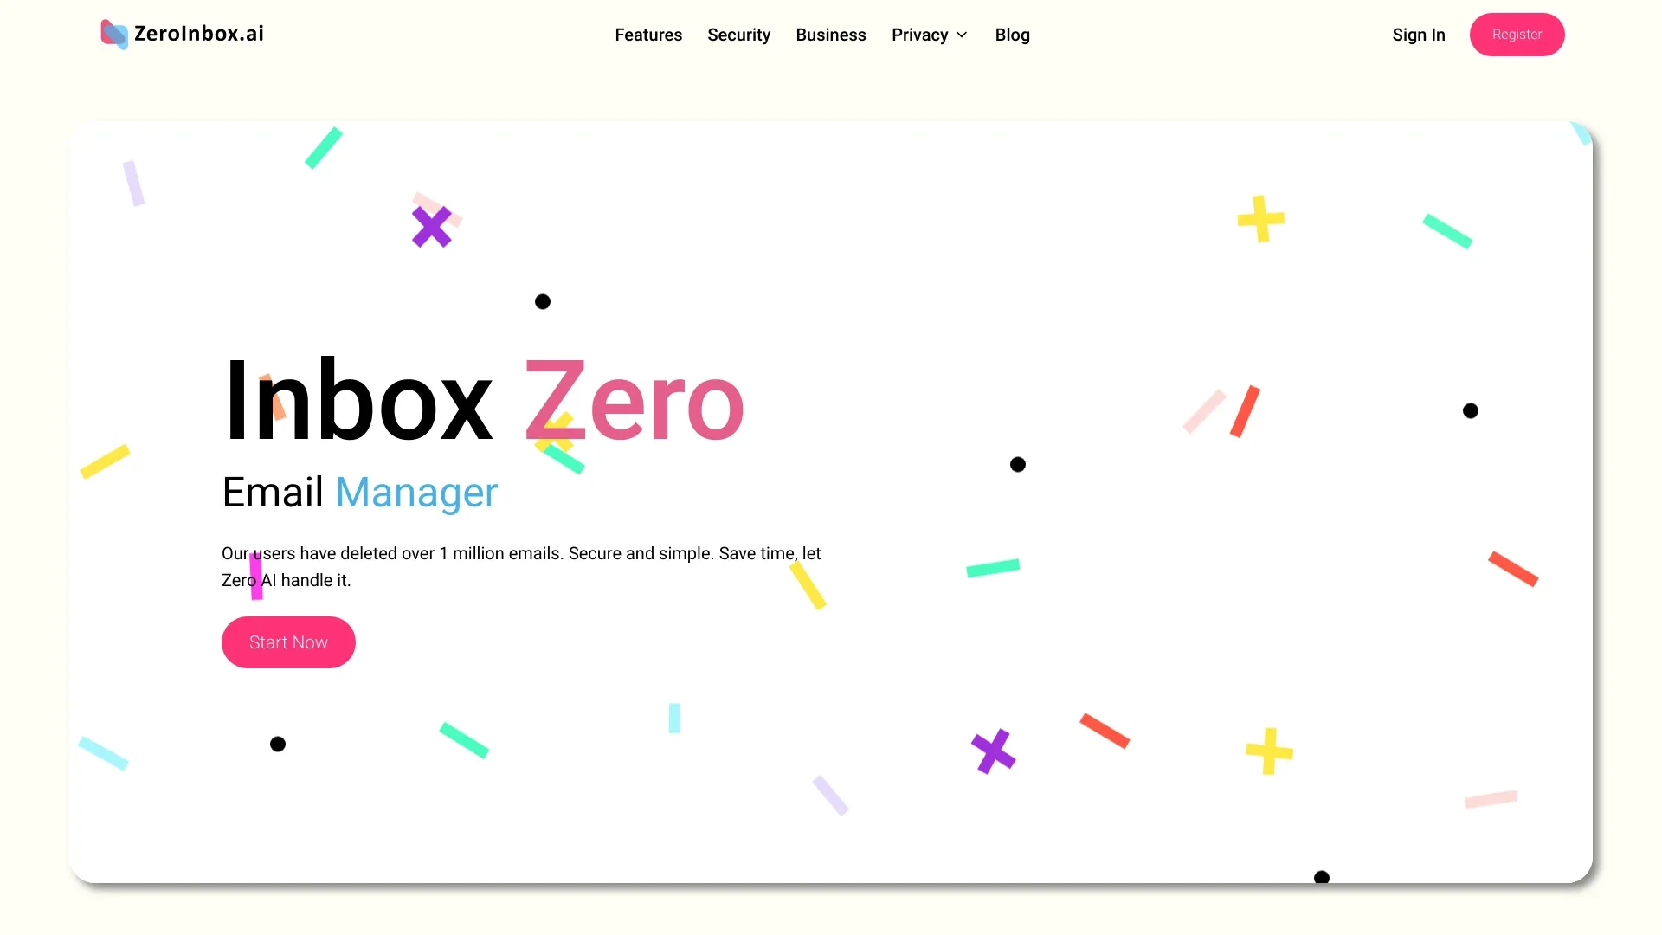Click the black dot near right side
Image resolution: width=1662 pixels, height=935 pixels.
click(1470, 411)
